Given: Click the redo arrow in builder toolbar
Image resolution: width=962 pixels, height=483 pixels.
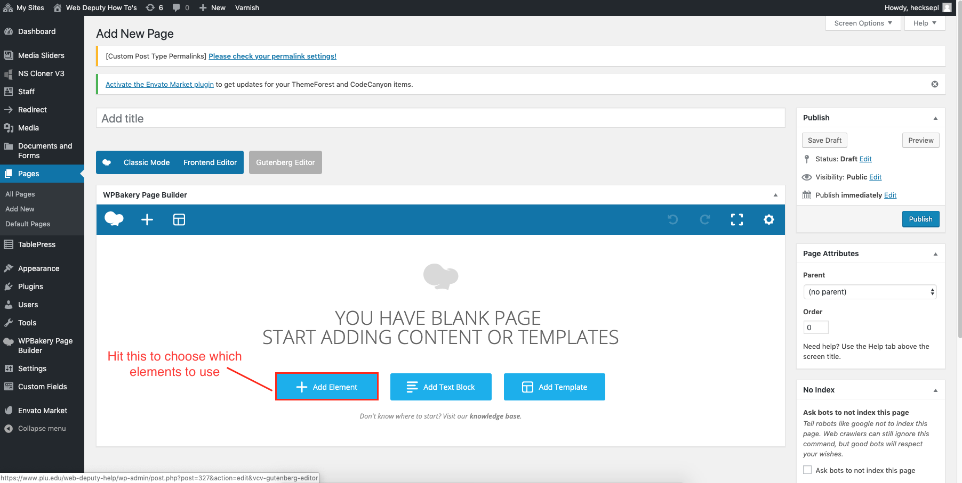Looking at the screenshot, I should point(705,219).
